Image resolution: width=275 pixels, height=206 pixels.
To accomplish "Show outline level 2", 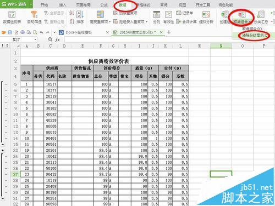I will [7, 45].
